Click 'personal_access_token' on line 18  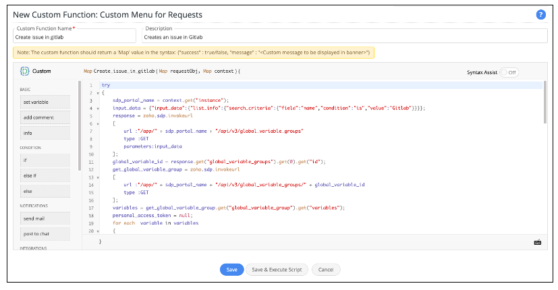pyautogui.click(x=142, y=216)
